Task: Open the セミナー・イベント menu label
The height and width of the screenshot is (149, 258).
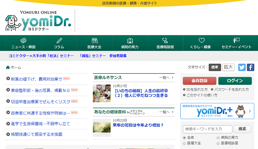Action: point(236,47)
